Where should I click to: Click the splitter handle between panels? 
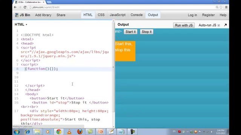[113, 67]
